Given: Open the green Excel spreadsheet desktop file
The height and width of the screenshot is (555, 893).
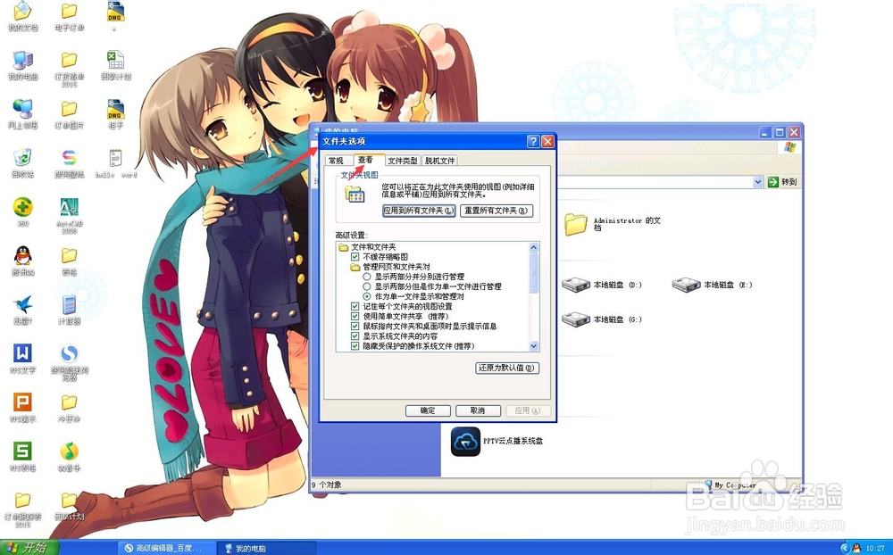Looking at the screenshot, I should click(x=115, y=65).
